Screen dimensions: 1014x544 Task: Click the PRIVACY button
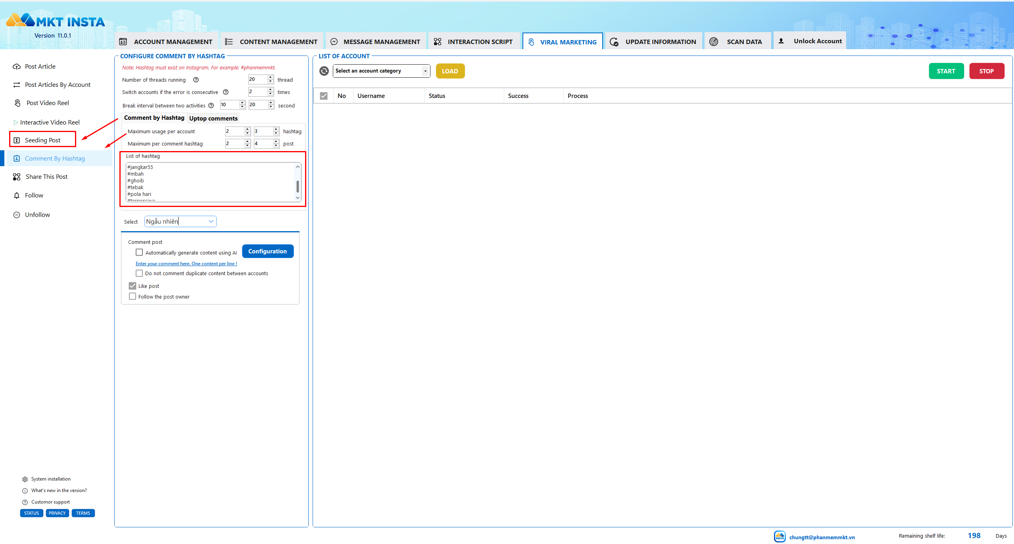[57, 513]
